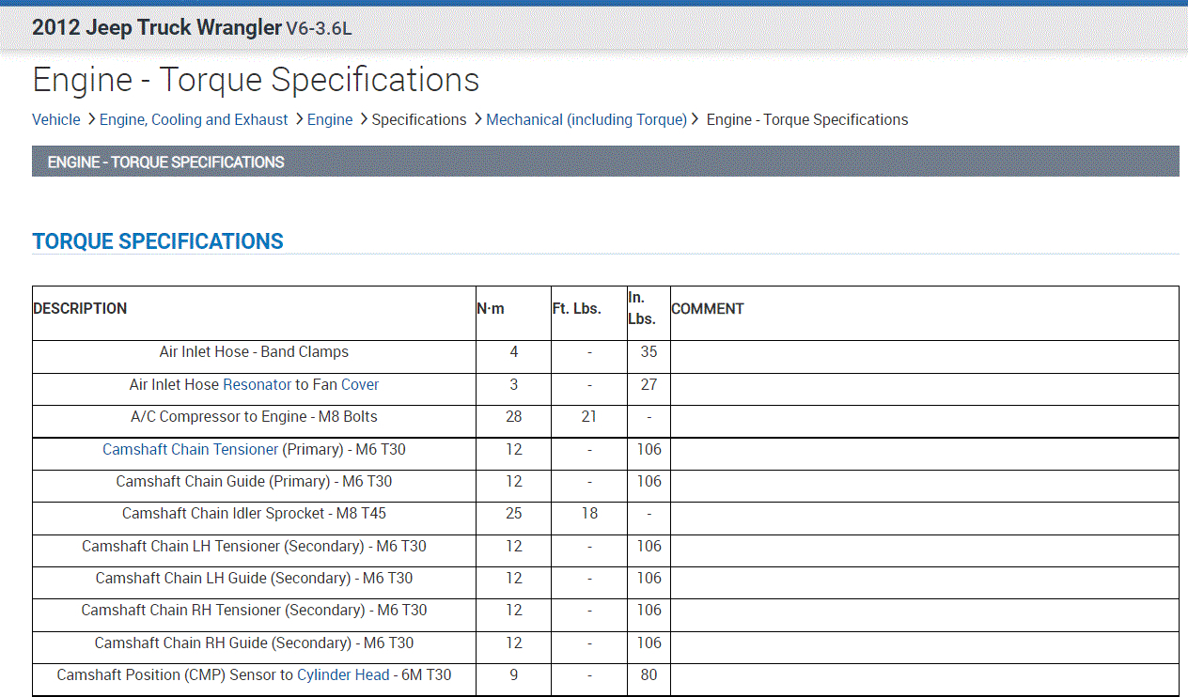The width and height of the screenshot is (1188, 697).
Task: Follow the Camshaft Chain Tensioner link
Action: click(x=191, y=449)
